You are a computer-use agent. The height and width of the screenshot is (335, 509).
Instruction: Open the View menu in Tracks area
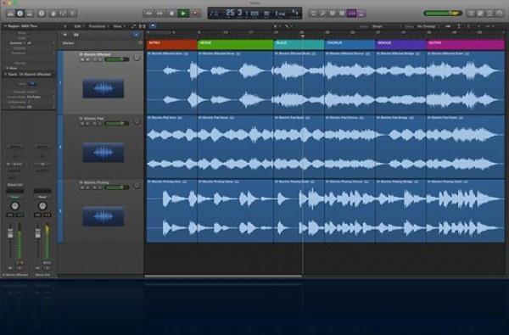click(x=118, y=26)
